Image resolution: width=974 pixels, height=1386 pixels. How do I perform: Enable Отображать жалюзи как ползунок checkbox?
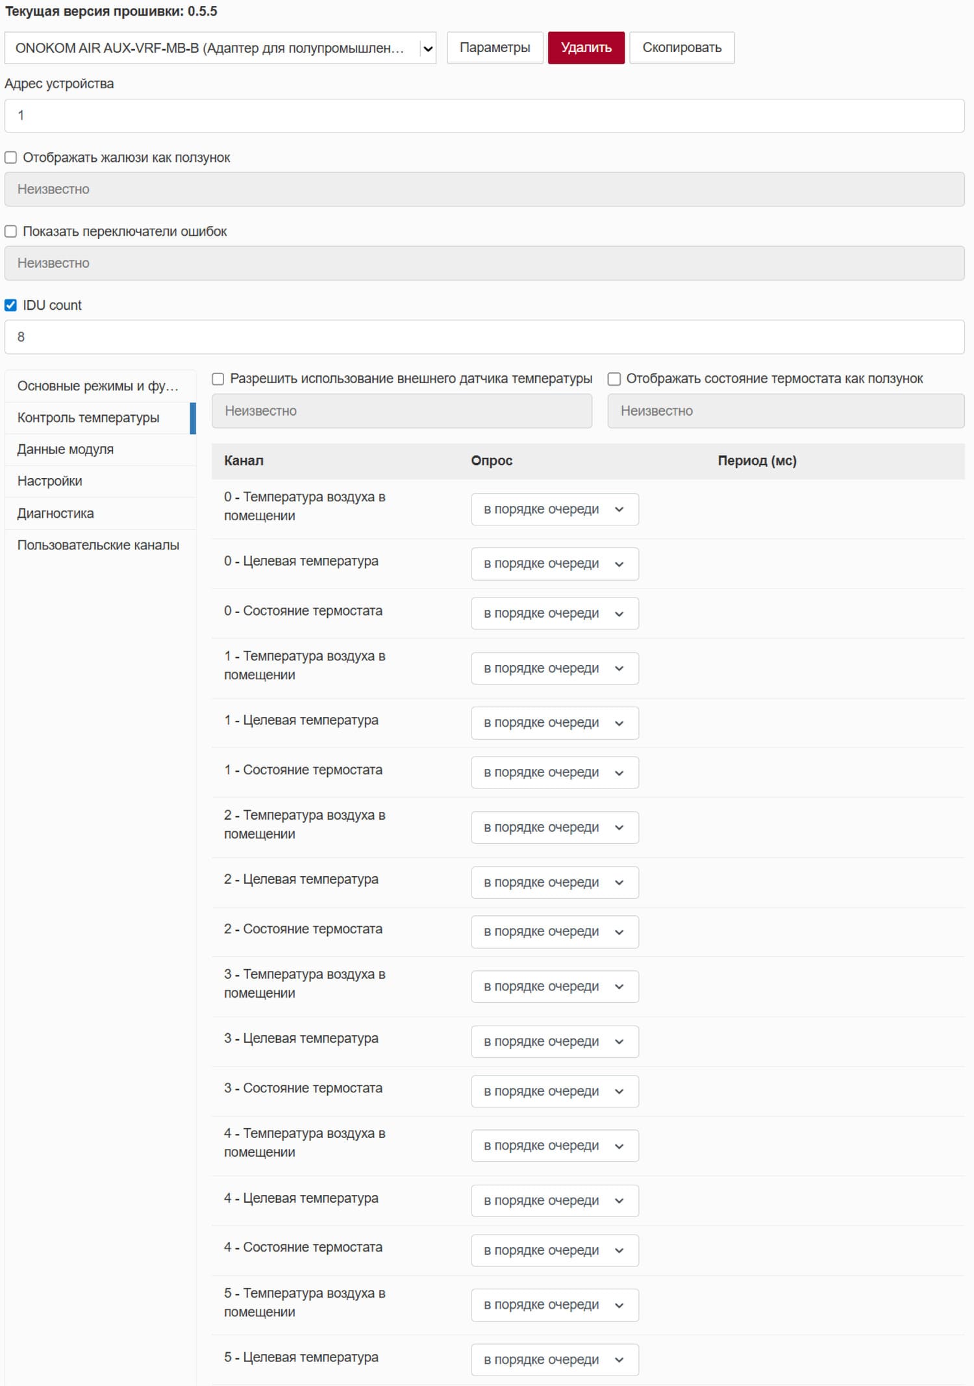pos(11,158)
